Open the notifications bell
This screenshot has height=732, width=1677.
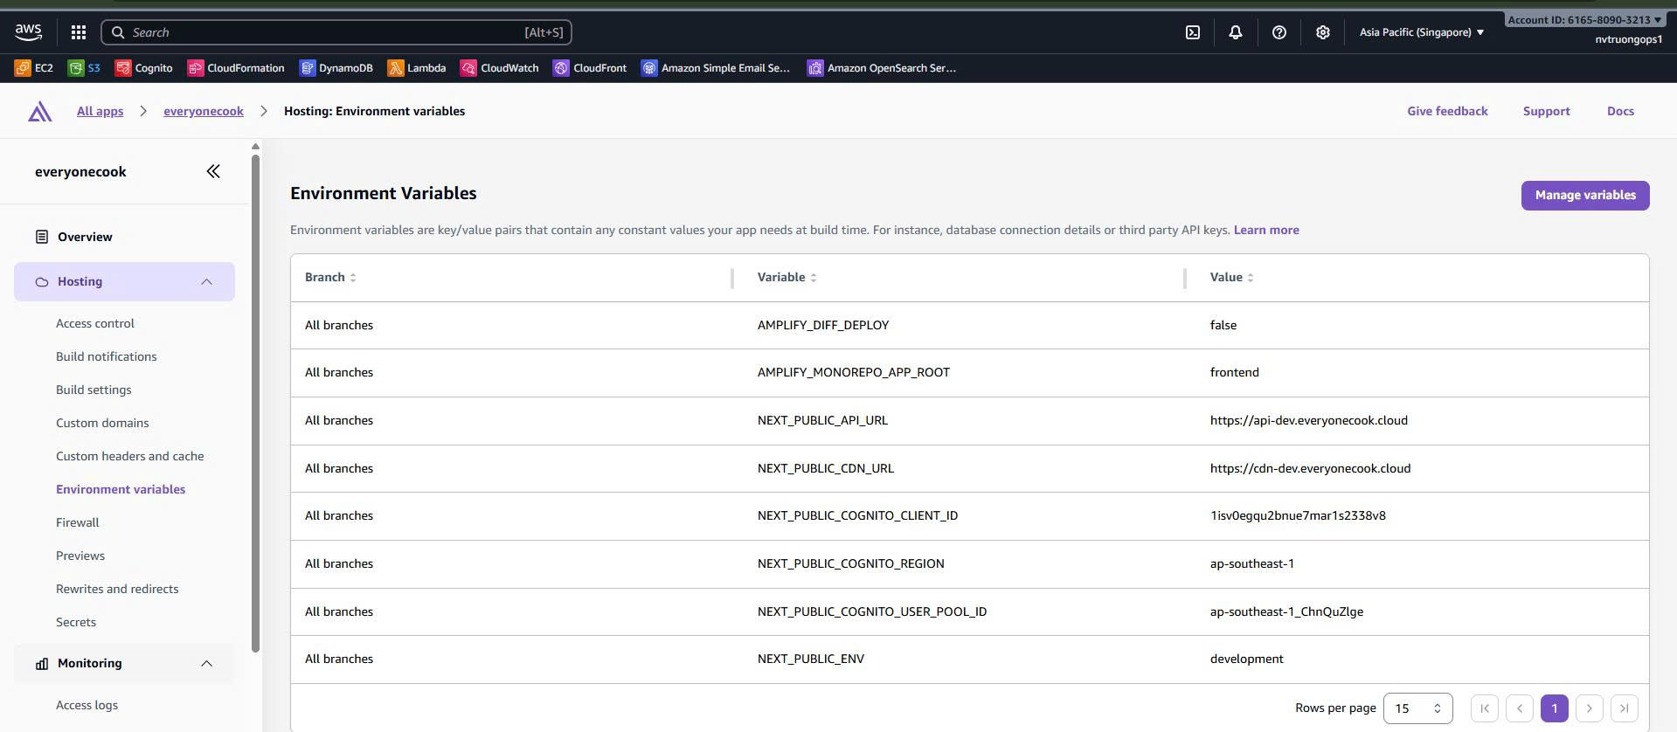pos(1236,32)
